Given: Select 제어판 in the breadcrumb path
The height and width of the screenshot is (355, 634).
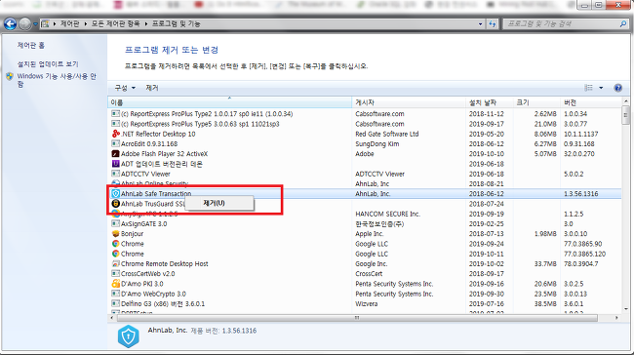Looking at the screenshot, I should point(70,23).
